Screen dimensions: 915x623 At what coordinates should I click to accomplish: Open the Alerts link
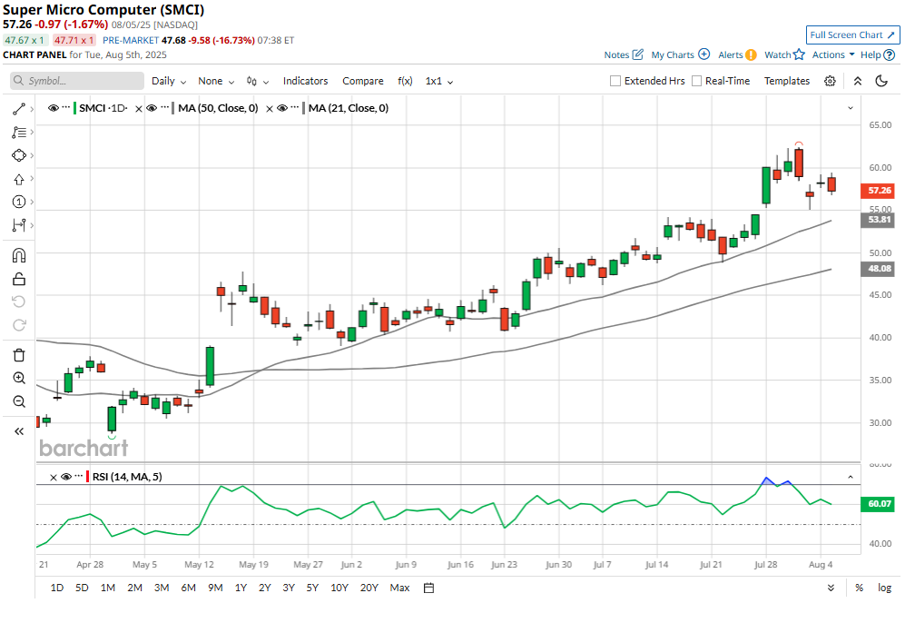[737, 54]
